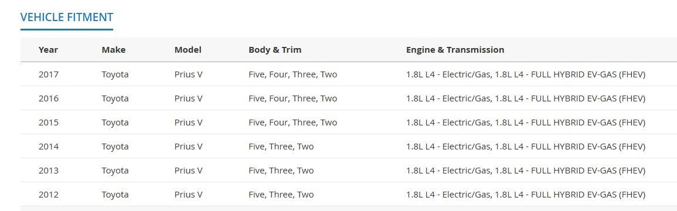The image size is (677, 211).
Task: Select the 2013 year cell
Action: [48, 171]
